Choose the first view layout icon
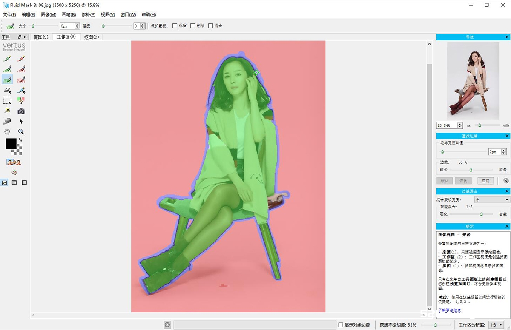Viewport: 511px width, 330px height. (x=4, y=182)
